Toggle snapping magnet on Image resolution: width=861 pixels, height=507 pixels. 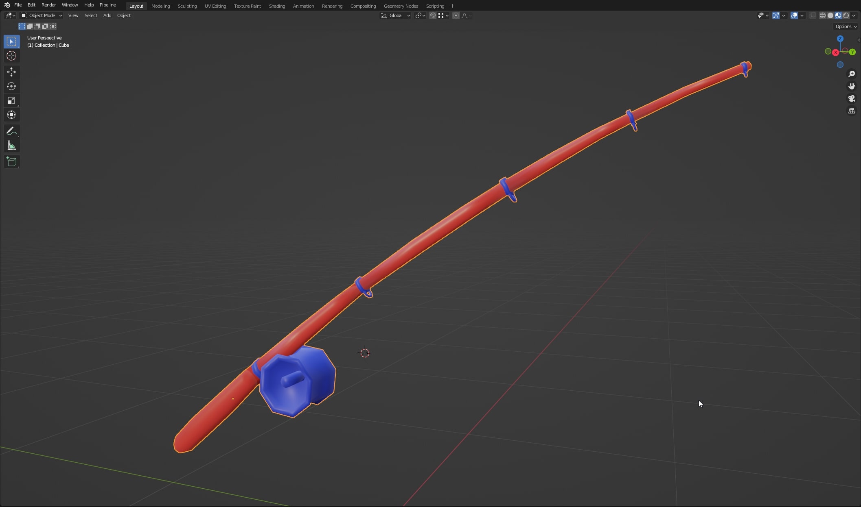click(433, 15)
